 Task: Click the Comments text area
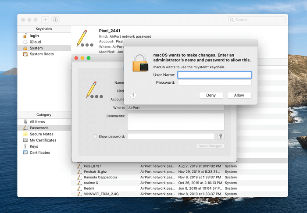click(x=175, y=122)
